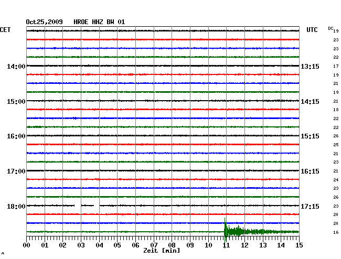This screenshot has height=259, width=341.
Task: Click minute tick label 01
Action: 45,245
